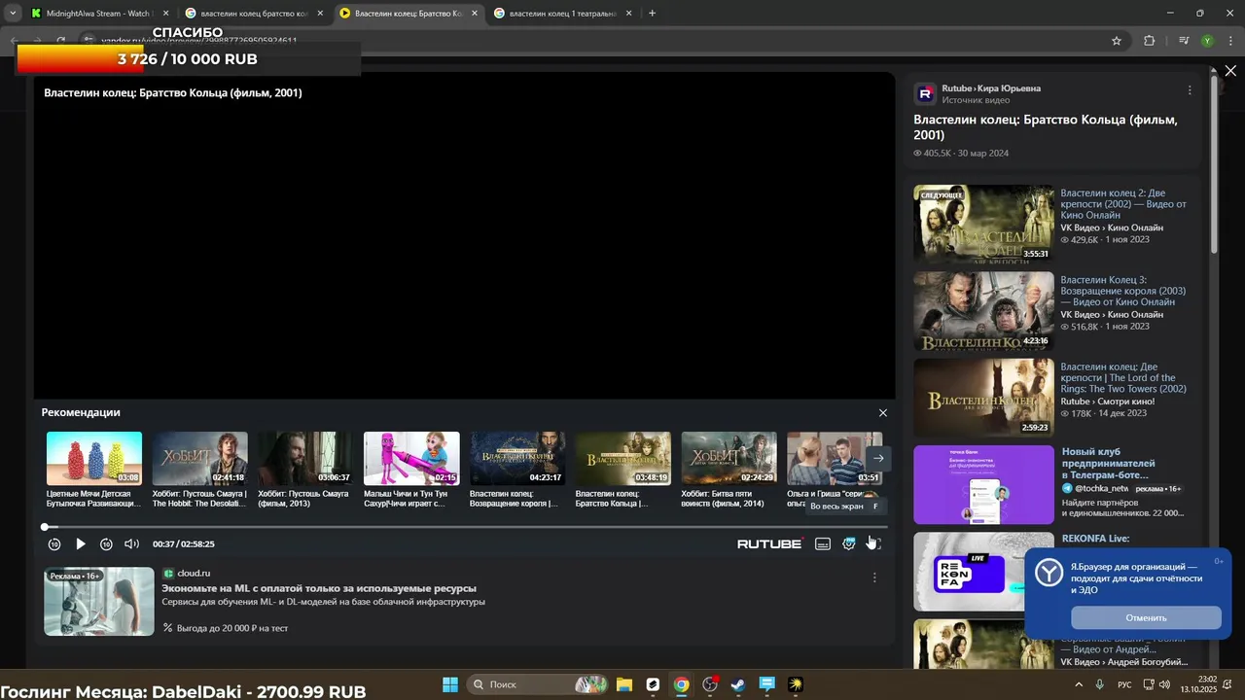This screenshot has width=1245, height=700.
Task: Open Хоббит: Пустошь Смауга 02:41:18 thumbnail
Action: coord(199,459)
